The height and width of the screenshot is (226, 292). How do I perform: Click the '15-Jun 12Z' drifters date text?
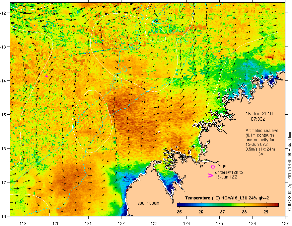(226, 177)
